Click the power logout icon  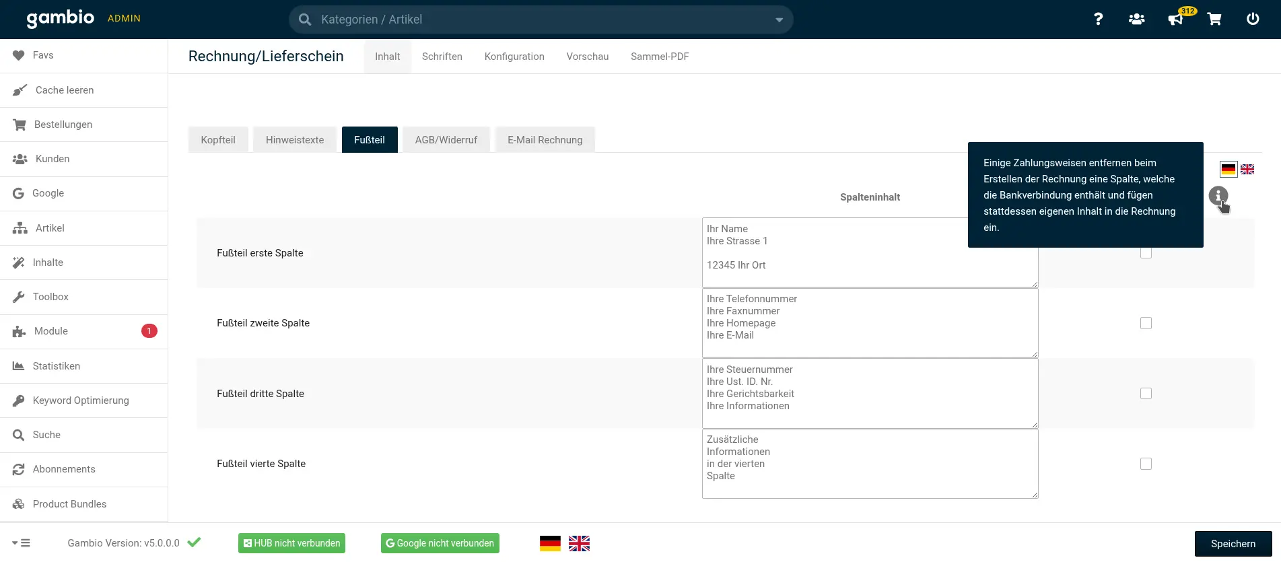pyautogui.click(x=1253, y=19)
